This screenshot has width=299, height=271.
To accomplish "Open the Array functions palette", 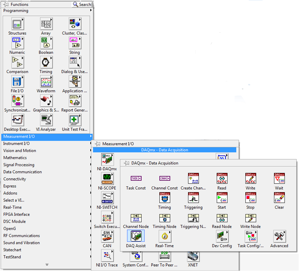I will (46, 24).
